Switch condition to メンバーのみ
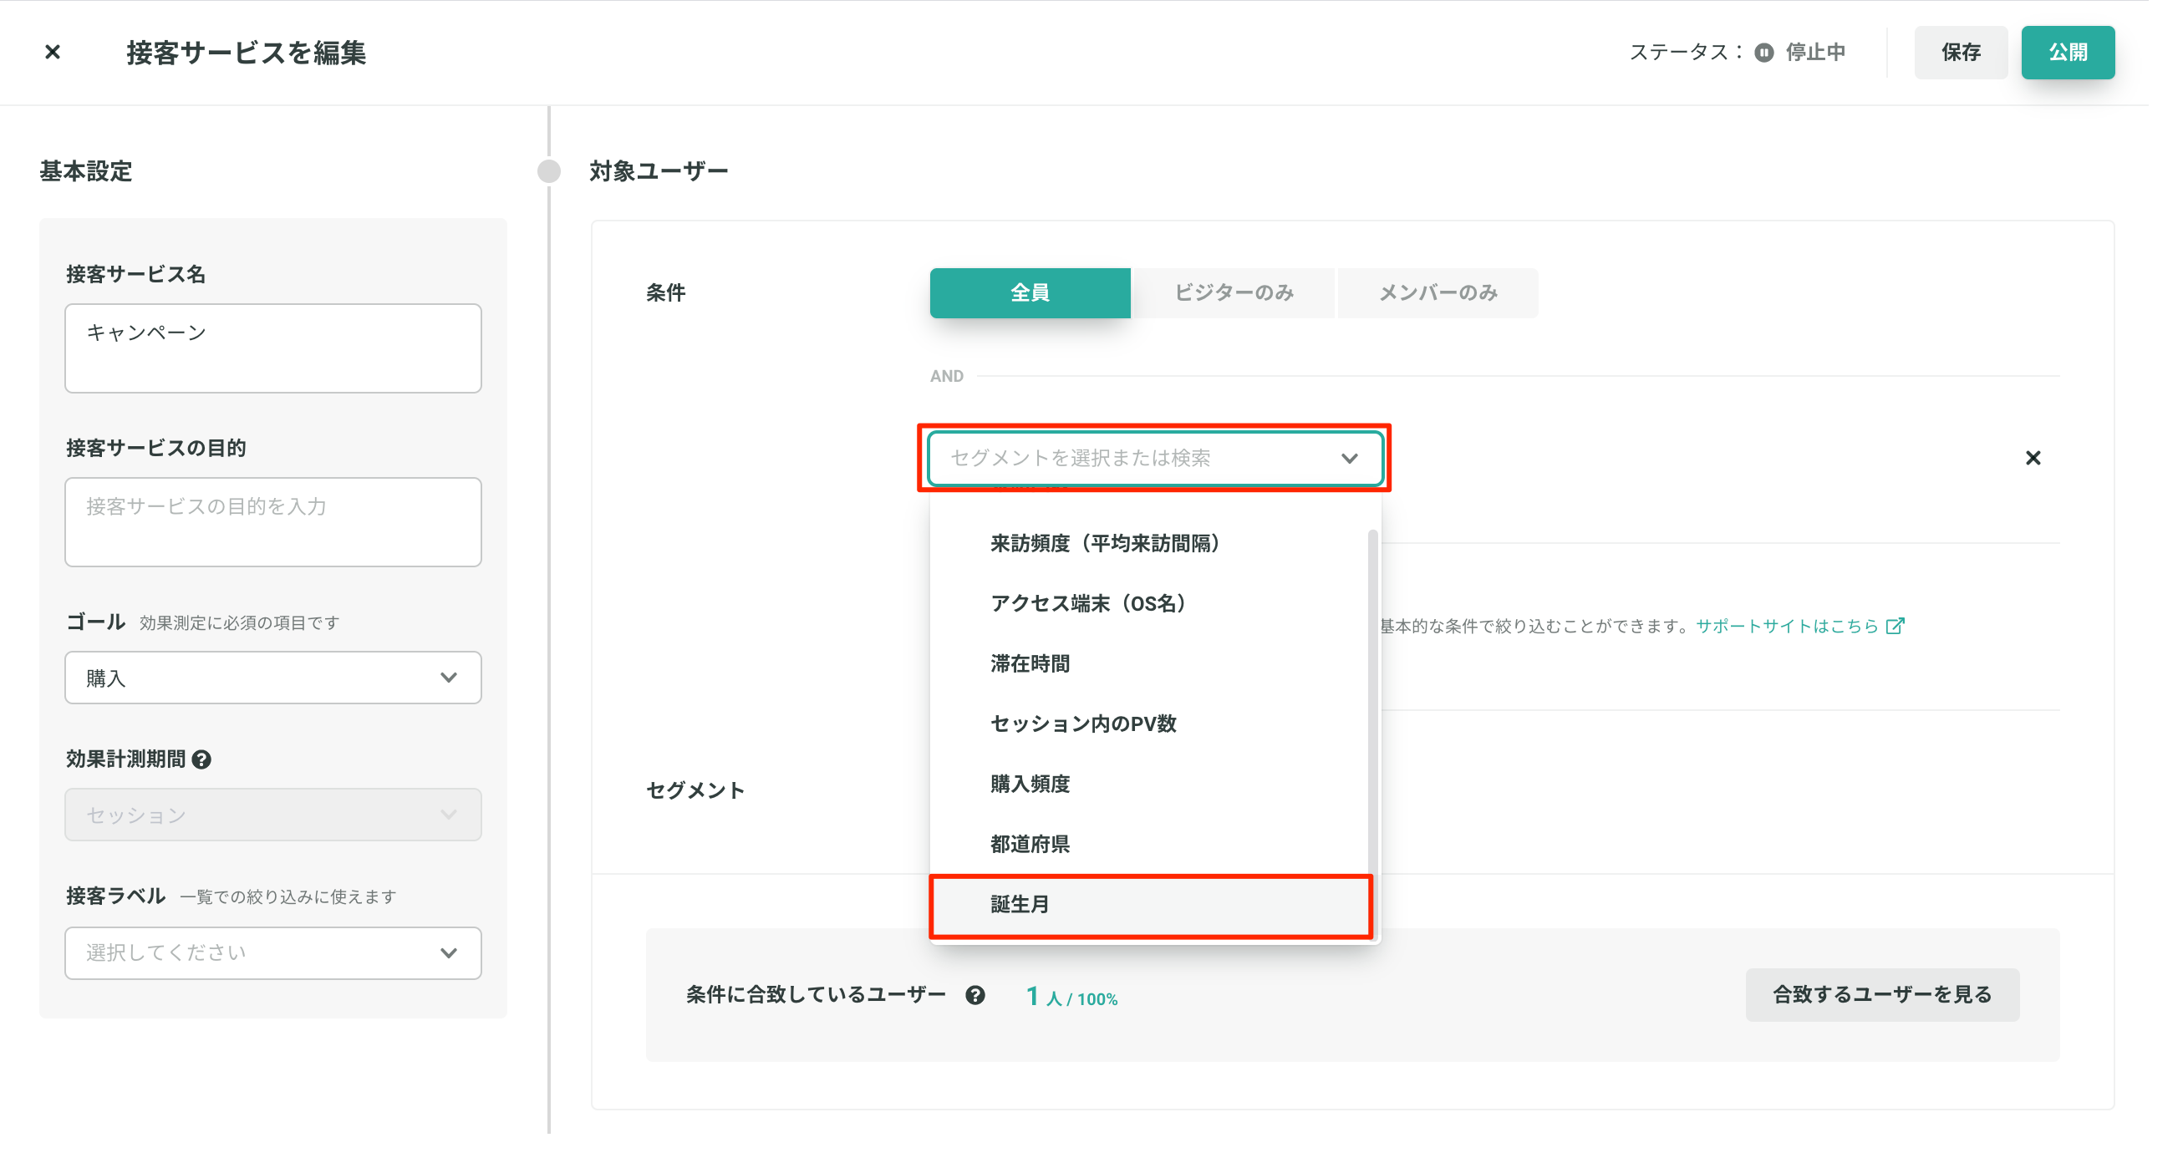Screen dimensions: 2183x1168 click(1438, 293)
